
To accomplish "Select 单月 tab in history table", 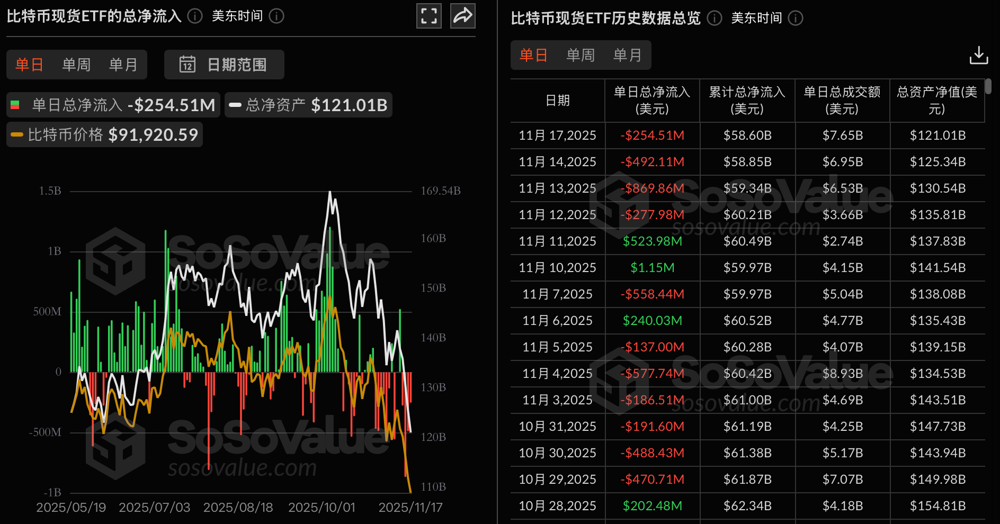I will point(627,55).
